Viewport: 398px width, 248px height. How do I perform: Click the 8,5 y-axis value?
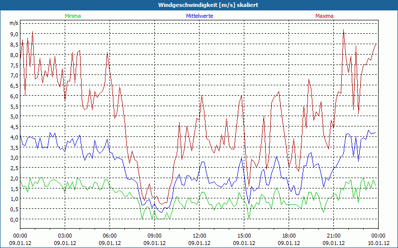click(x=14, y=45)
